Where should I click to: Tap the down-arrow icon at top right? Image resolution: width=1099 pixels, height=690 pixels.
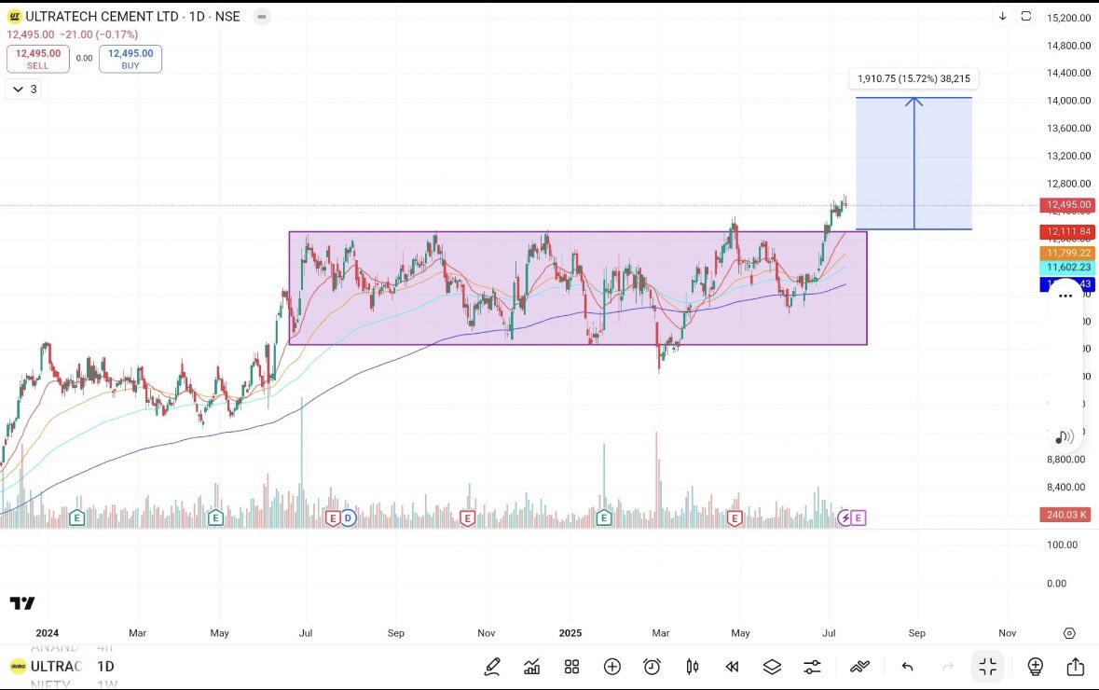pos(1002,16)
